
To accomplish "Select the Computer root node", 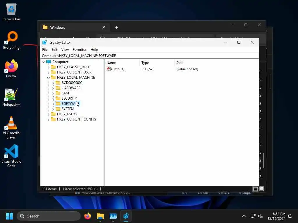I will tap(60, 62).
